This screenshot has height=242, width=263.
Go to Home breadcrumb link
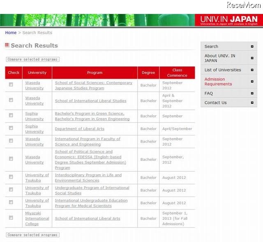[11, 33]
